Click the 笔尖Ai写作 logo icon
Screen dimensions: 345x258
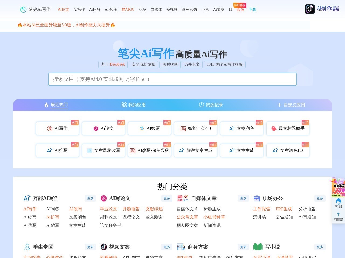23,9
